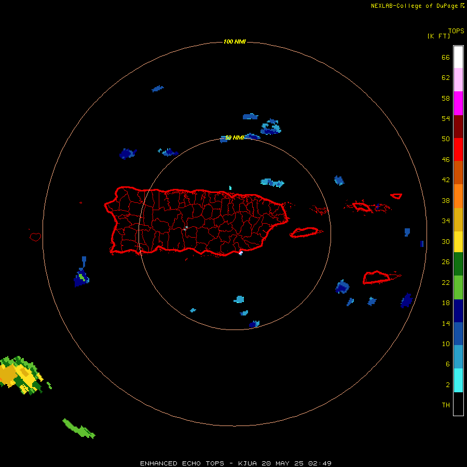Click the white swatch in the tops legend
Image resolution: width=467 pixels, height=467 pixels.
(458, 57)
